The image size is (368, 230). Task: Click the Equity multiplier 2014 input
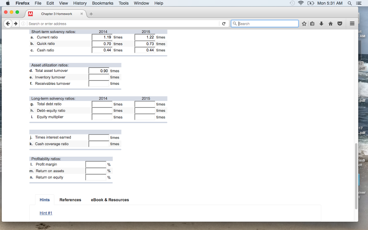[102, 117]
